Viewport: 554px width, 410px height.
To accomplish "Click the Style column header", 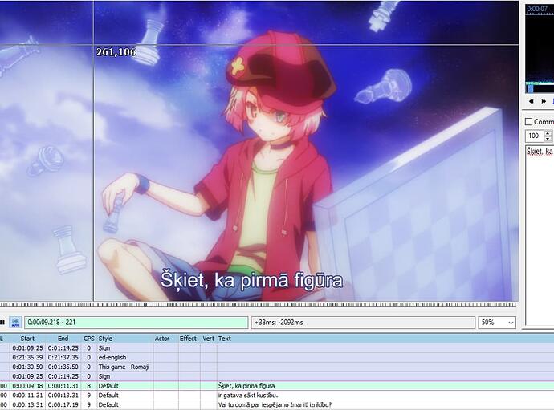I will pyautogui.click(x=124, y=339).
